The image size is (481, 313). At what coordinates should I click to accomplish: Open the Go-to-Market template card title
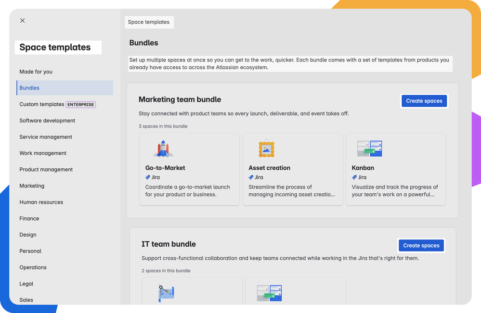pos(165,168)
